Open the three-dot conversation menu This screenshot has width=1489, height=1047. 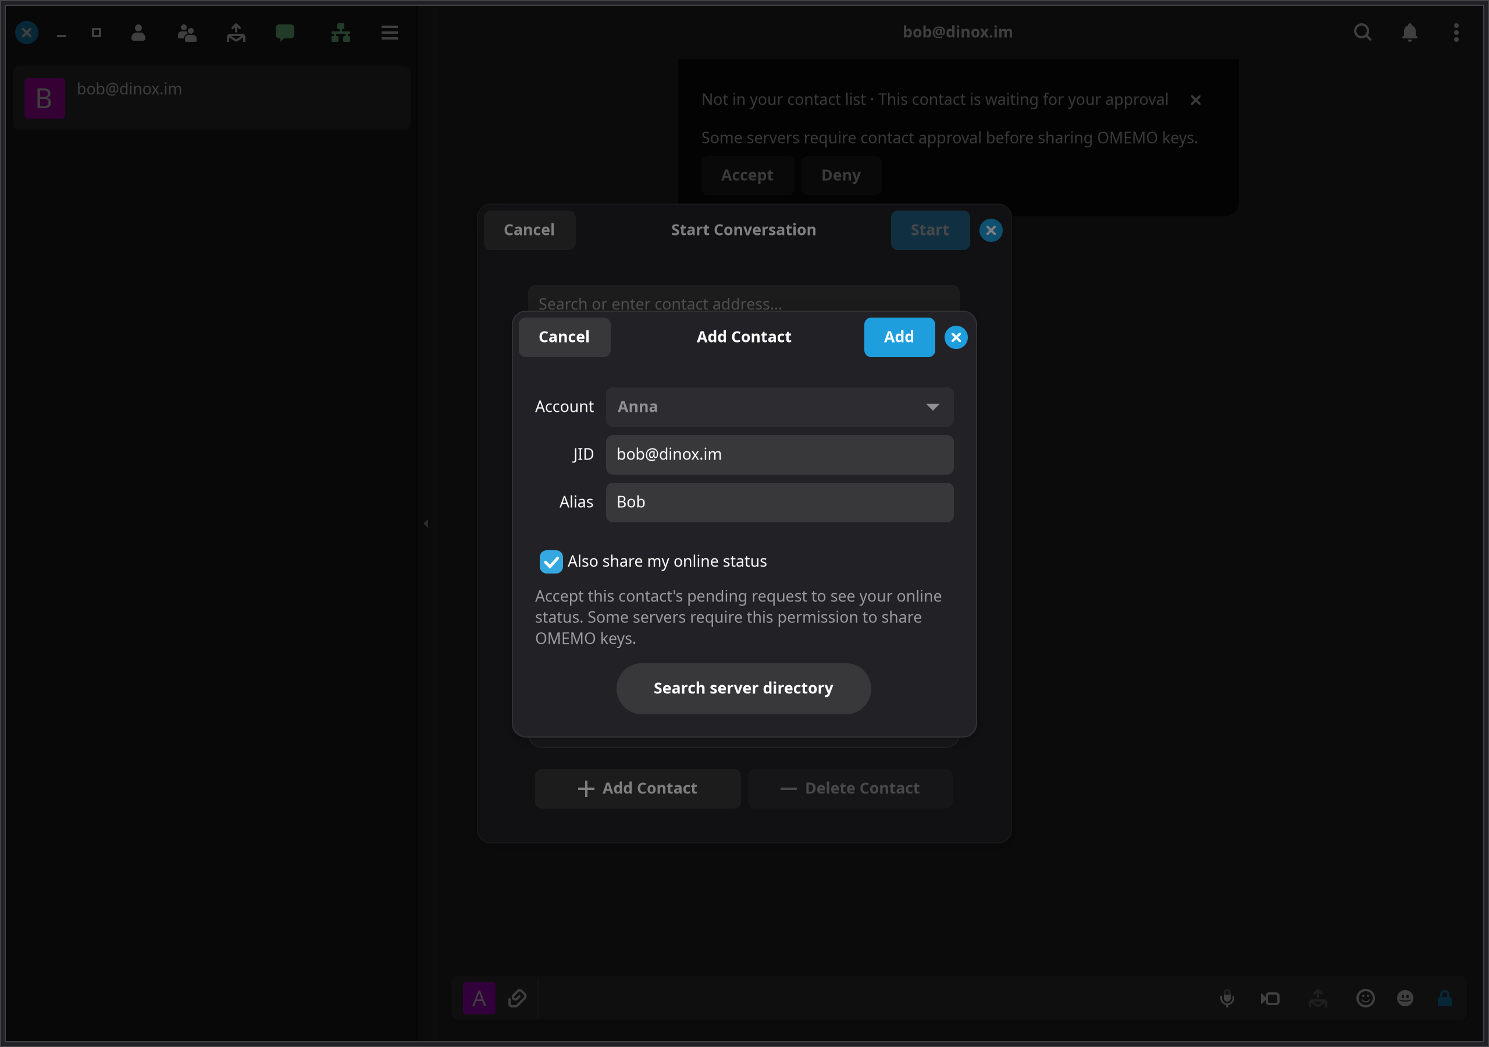coord(1456,33)
